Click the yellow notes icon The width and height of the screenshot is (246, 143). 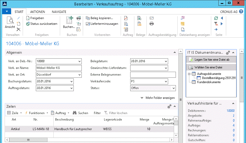[x=183, y=24]
